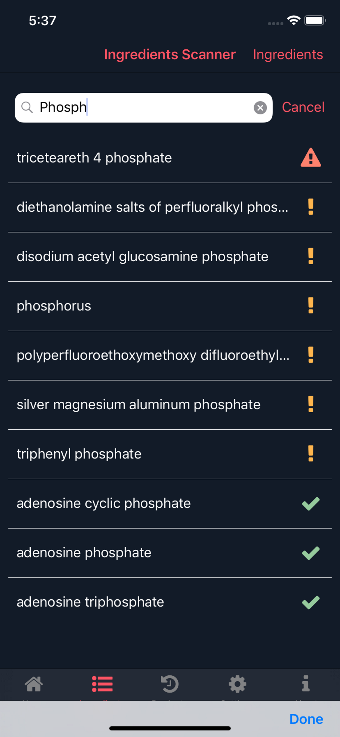Cancel the ingredient search

point(303,107)
